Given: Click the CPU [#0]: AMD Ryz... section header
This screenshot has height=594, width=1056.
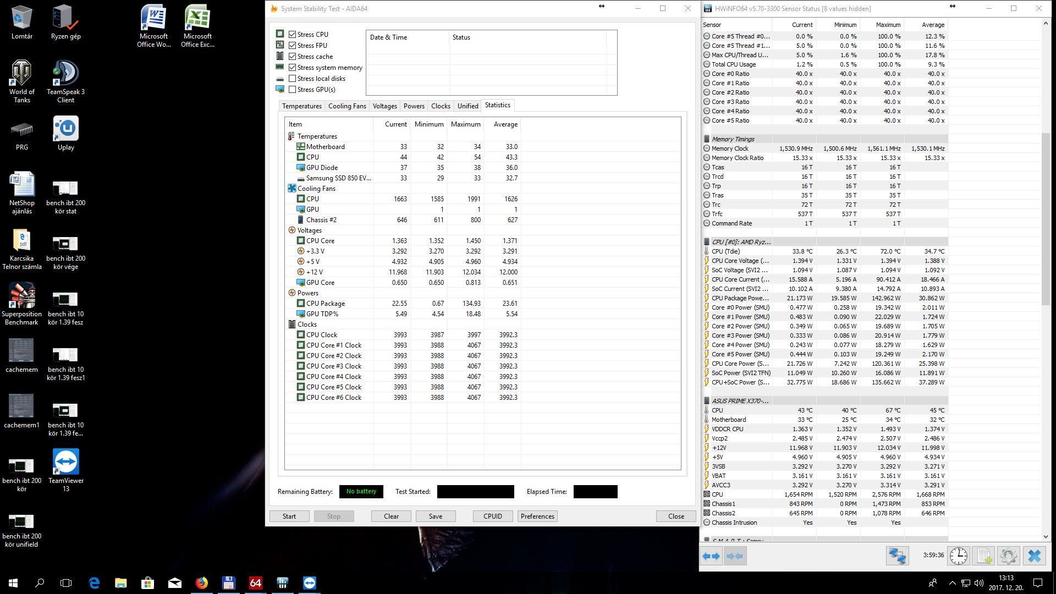Looking at the screenshot, I should point(825,242).
